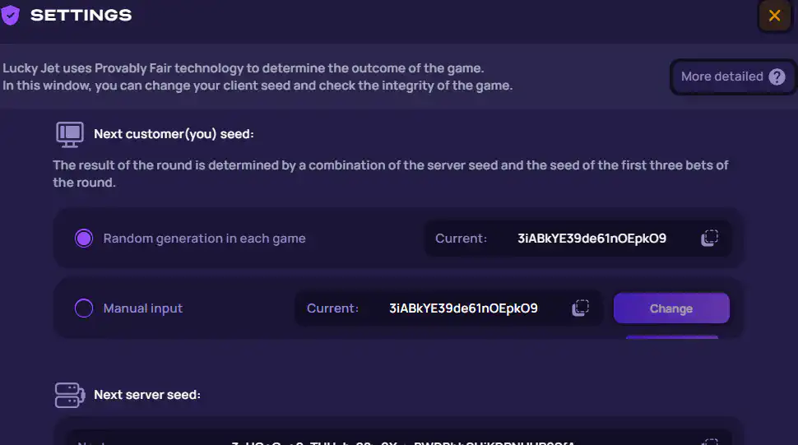Click the Next server seed heading
Image resolution: width=798 pixels, height=445 pixels.
147,395
